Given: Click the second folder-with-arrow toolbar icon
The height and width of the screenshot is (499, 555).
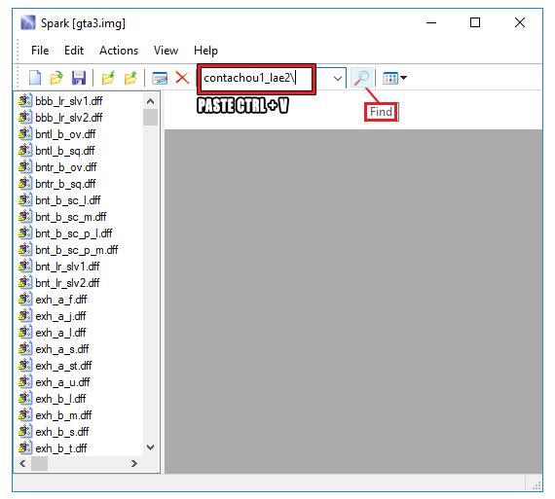Looking at the screenshot, I should pos(130,78).
